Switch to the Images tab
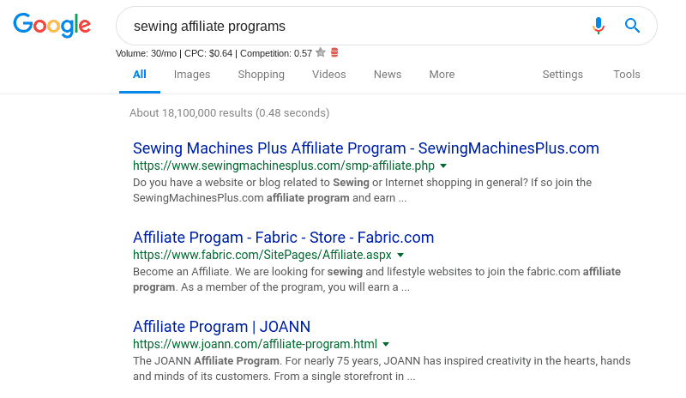 [192, 75]
